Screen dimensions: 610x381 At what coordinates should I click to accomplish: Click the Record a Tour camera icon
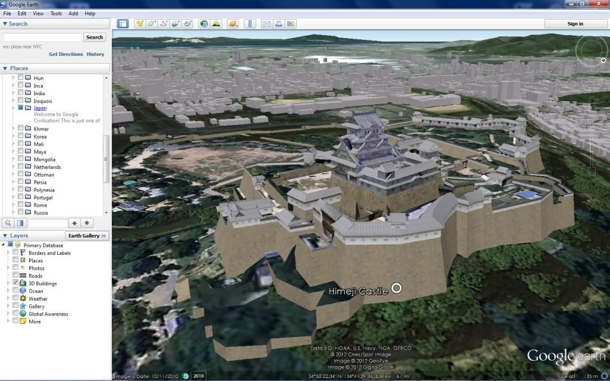[188, 24]
